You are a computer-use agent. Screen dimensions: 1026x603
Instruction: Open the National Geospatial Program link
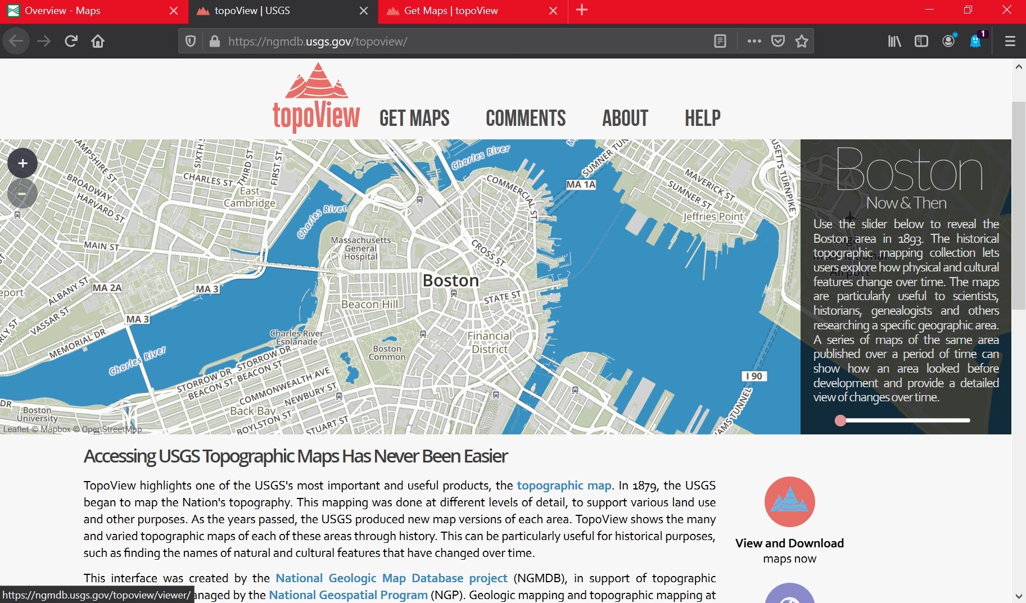click(x=348, y=595)
